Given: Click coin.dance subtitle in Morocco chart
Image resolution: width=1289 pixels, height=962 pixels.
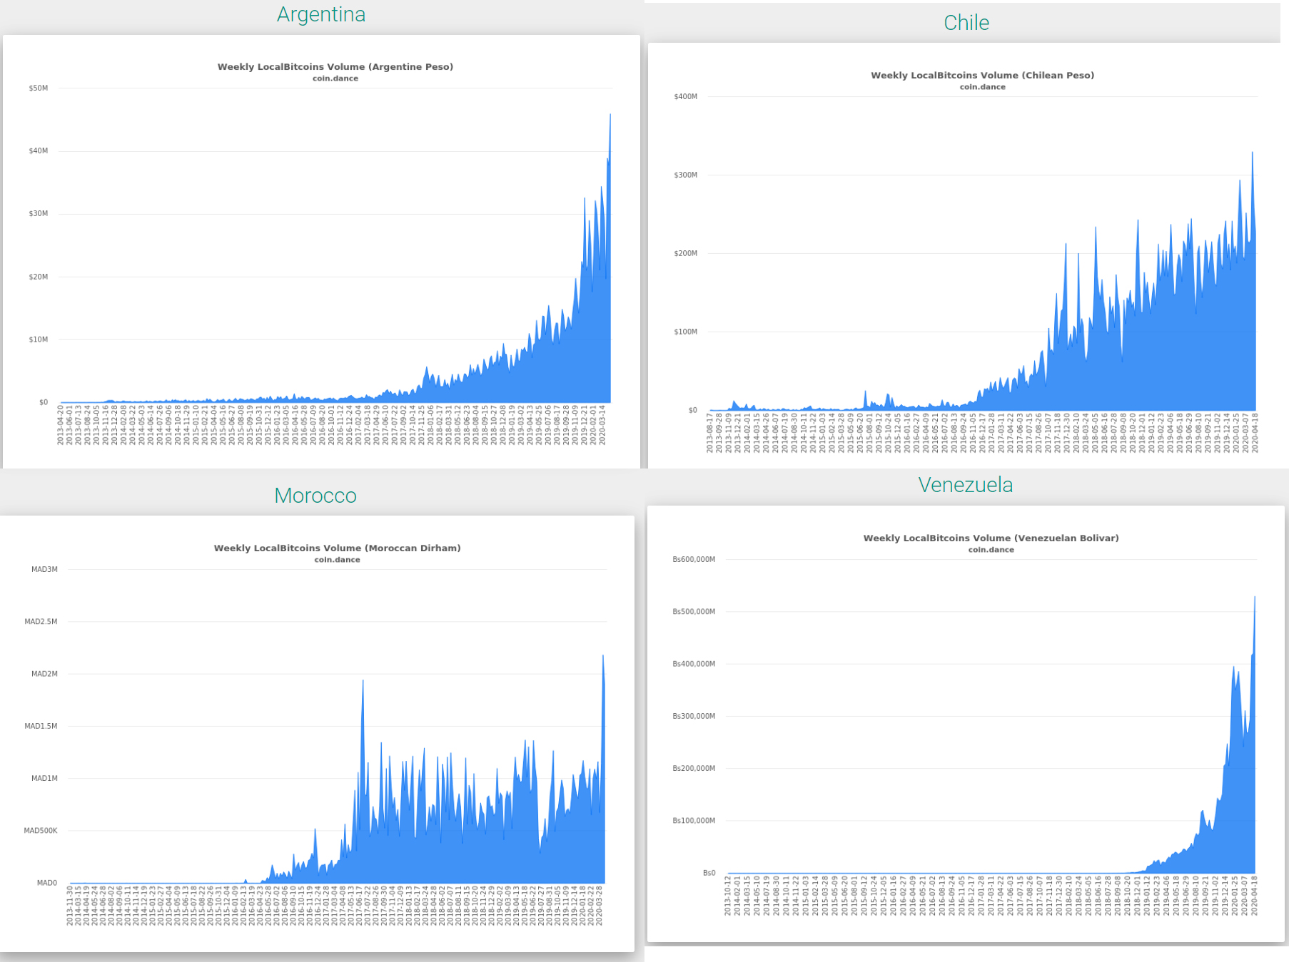Looking at the screenshot, I should tap(337, 560).
